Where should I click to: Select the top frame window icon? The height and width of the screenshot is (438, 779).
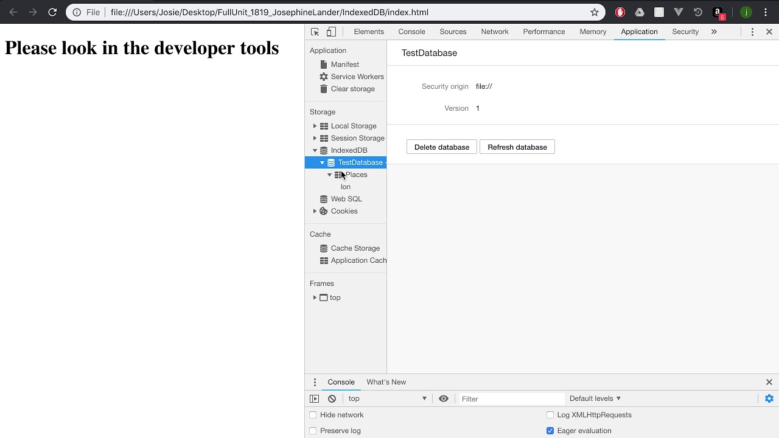point(324,297)
